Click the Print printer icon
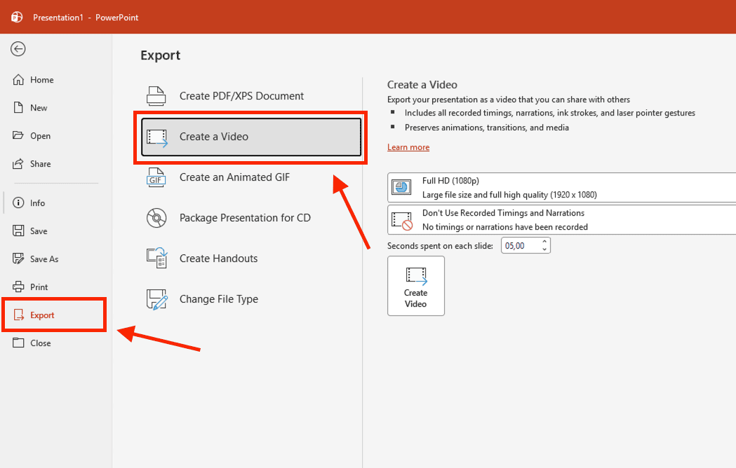736x468 pixels. coord(18,287)
